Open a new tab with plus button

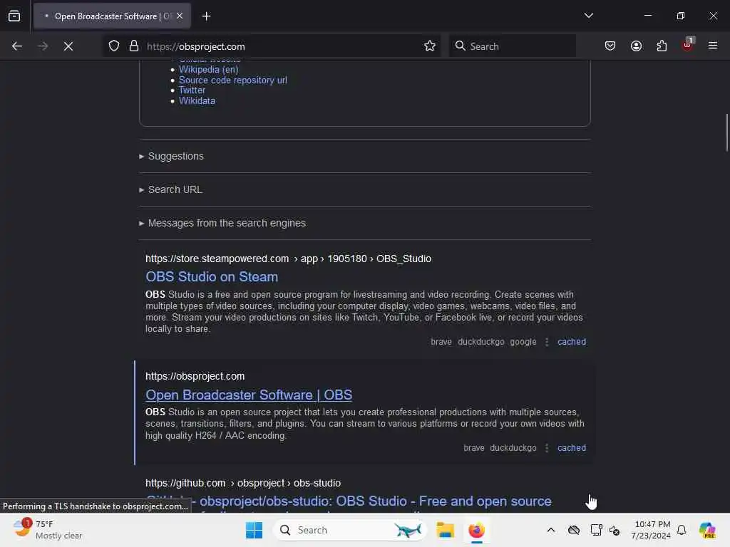tap(206, 16)
